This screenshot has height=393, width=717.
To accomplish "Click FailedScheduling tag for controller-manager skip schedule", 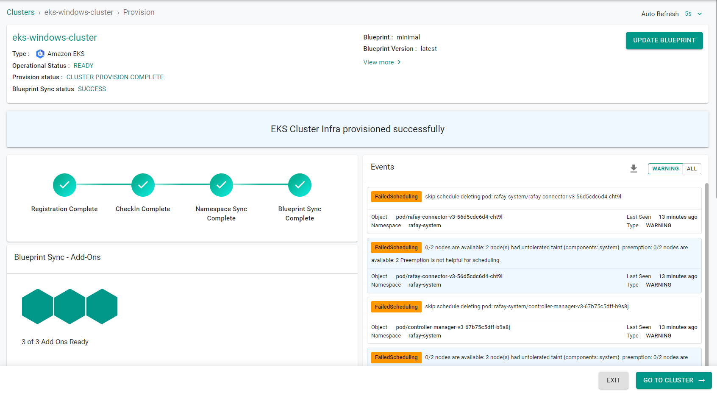I will click(396, 307).
